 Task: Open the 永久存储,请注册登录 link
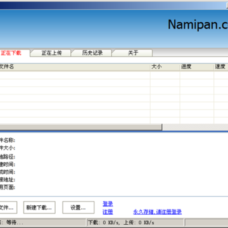click(x=157, y=212)
